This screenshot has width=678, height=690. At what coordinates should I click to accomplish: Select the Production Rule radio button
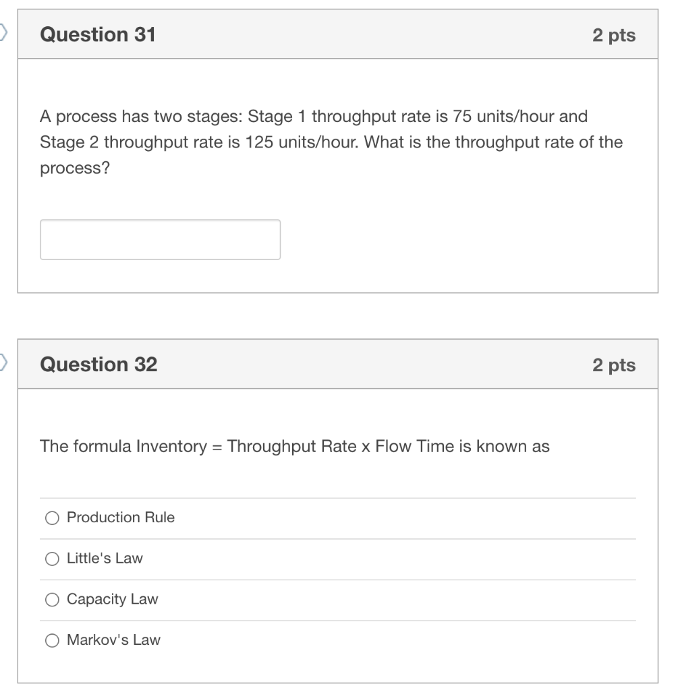coord(52,517)
